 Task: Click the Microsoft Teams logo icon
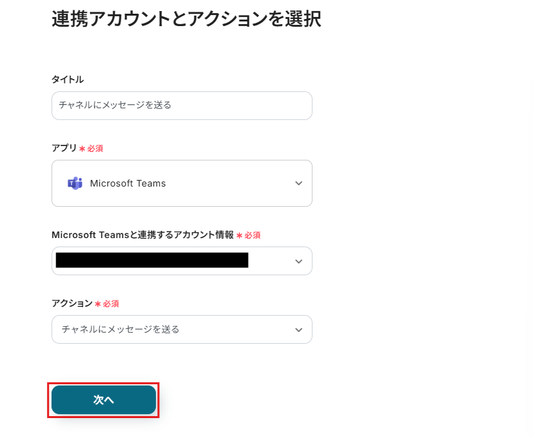click(x=75, y=183)
